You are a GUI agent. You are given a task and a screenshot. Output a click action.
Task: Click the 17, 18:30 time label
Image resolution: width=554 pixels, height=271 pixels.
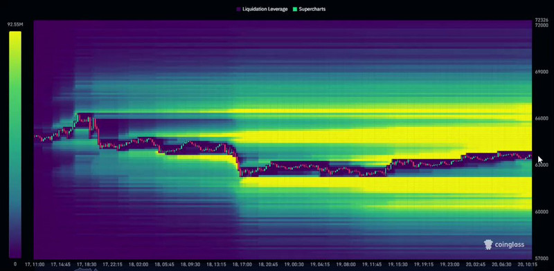pyautogui.click(x=87, y=264)
